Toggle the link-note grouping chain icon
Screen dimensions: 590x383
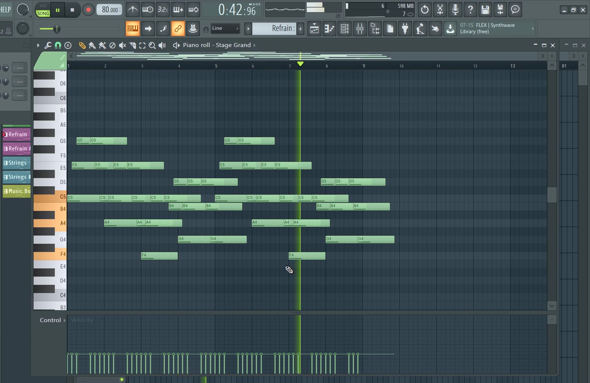(178, 28)
